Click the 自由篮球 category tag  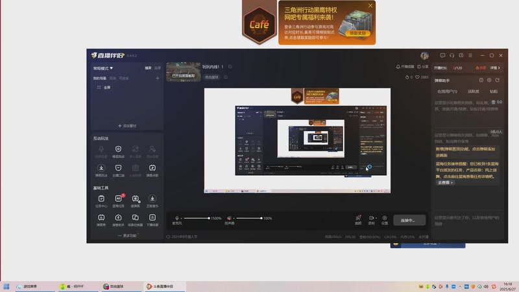point(211,77)
